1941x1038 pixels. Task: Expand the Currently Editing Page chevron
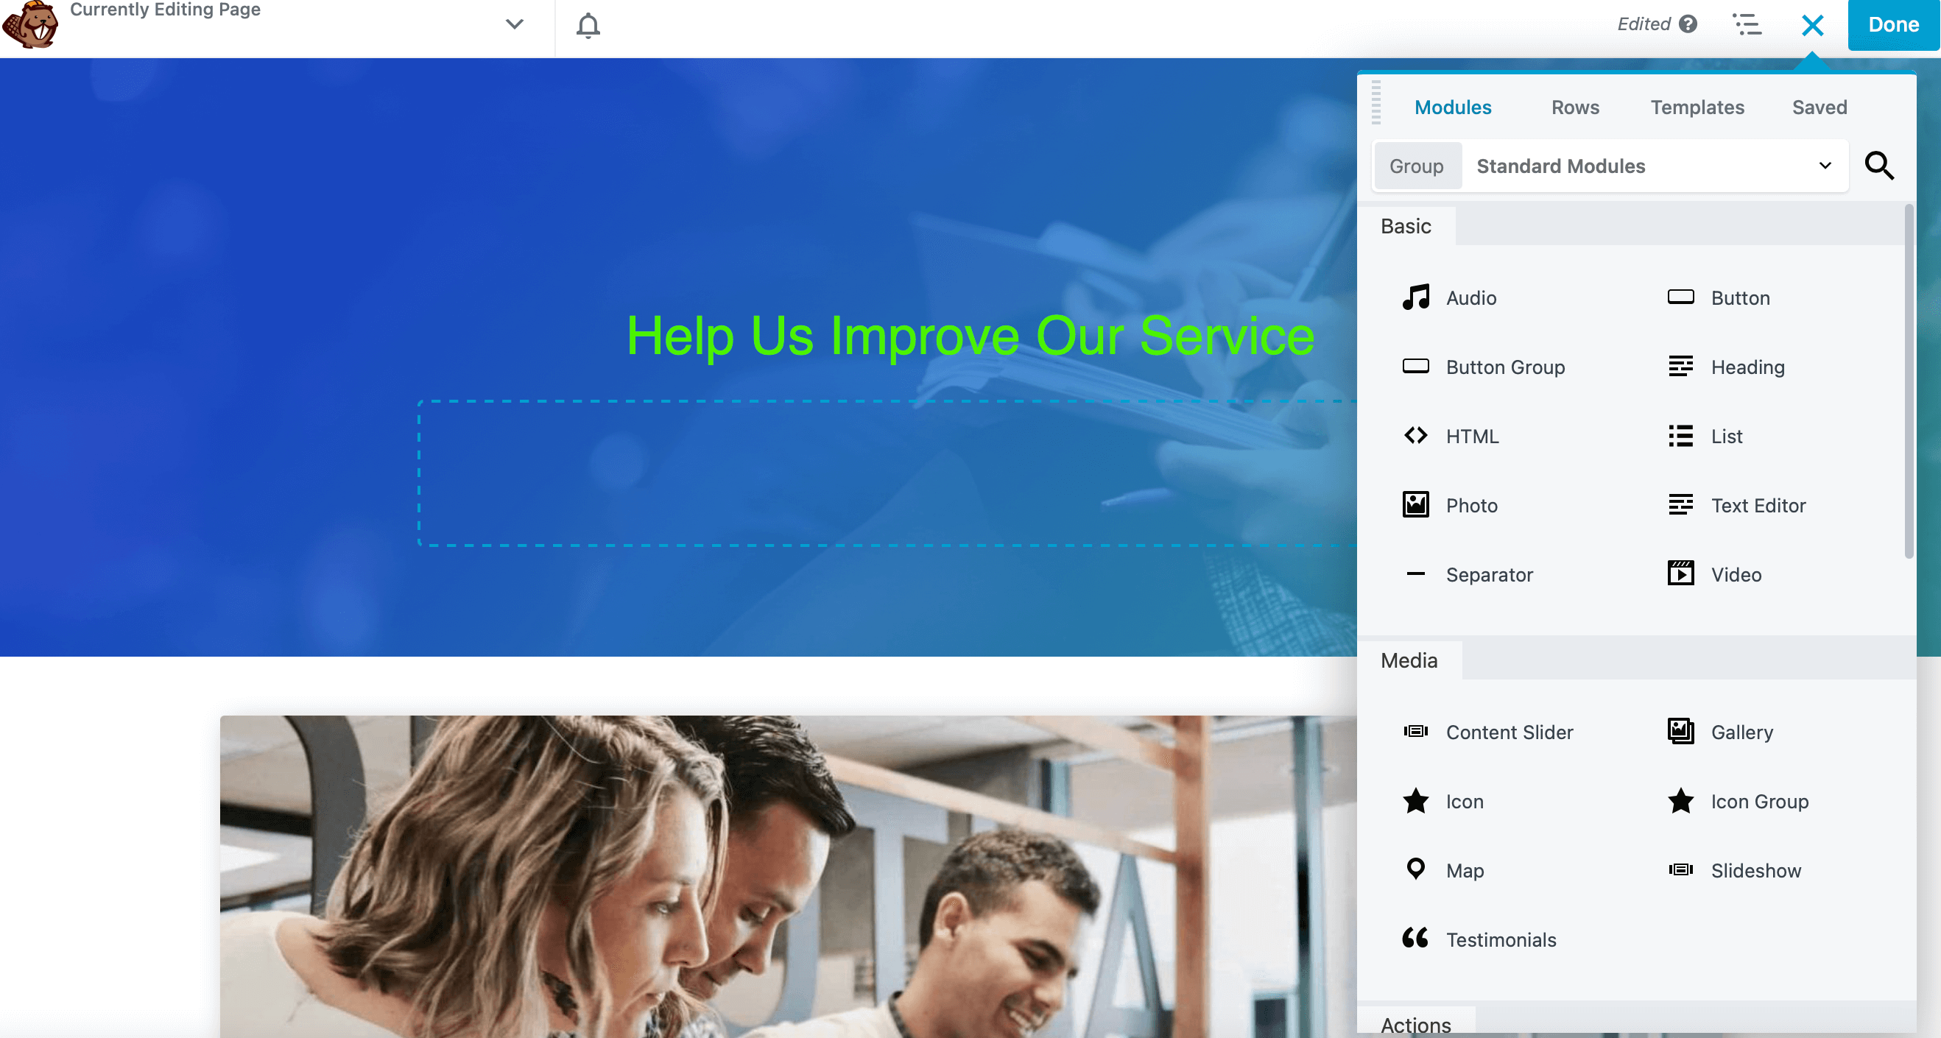coord(514,24)
